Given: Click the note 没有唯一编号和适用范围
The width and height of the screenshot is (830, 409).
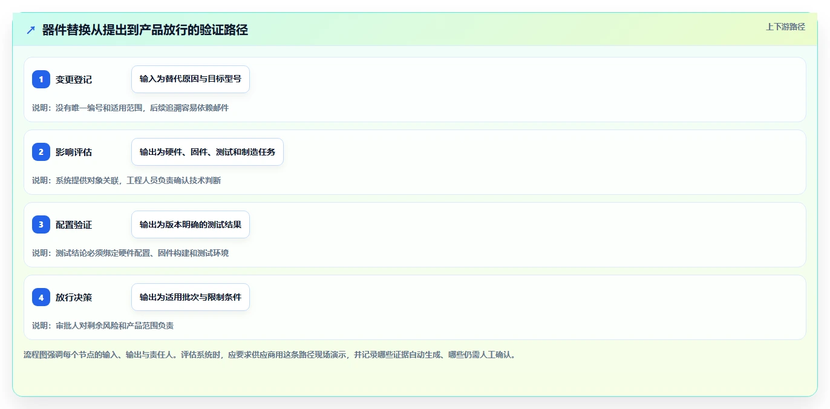Looking at the screenshot, I should [99, 108].
